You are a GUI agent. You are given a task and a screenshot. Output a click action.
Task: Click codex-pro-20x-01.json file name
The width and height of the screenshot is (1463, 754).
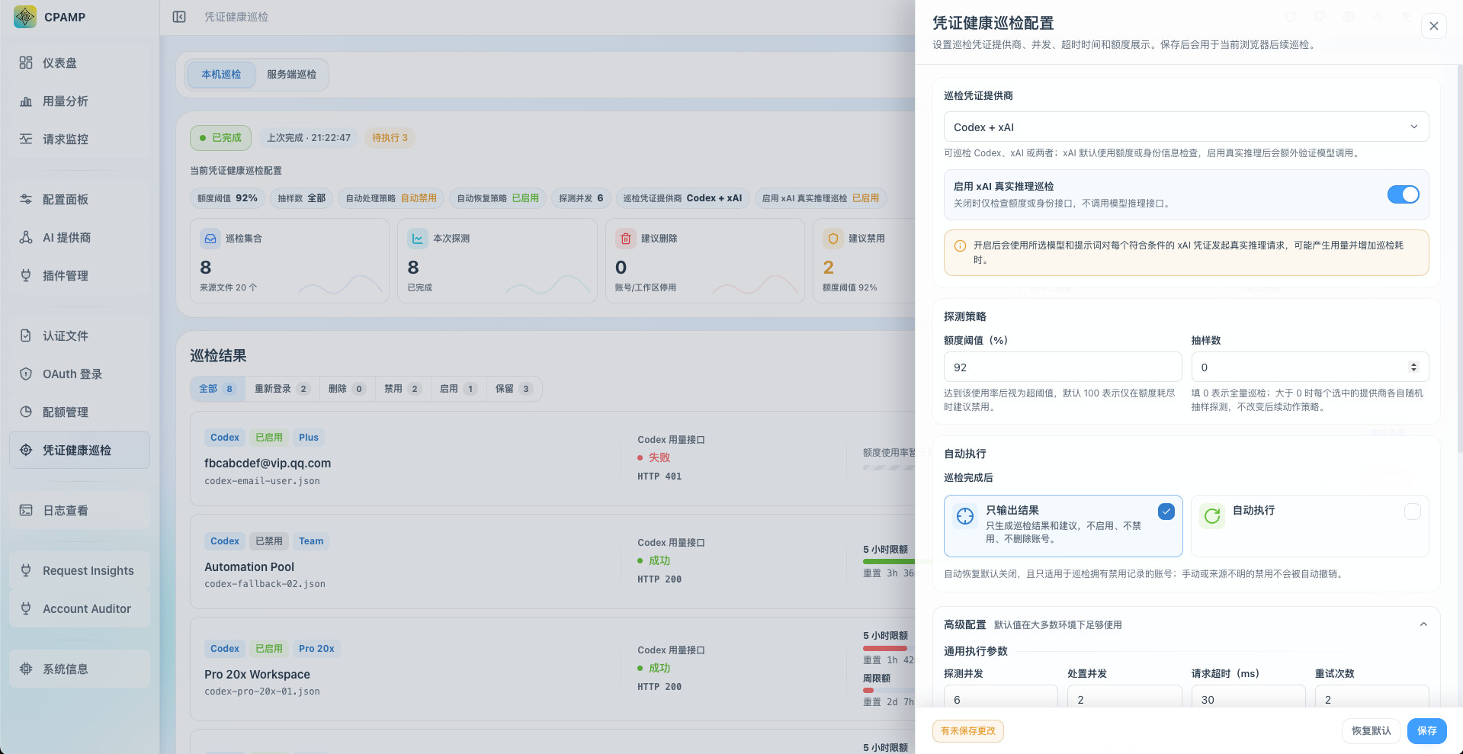[x=261, y=691]
